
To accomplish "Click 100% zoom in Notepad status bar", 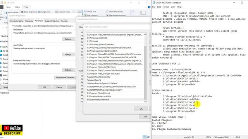I will pos(208,137).
